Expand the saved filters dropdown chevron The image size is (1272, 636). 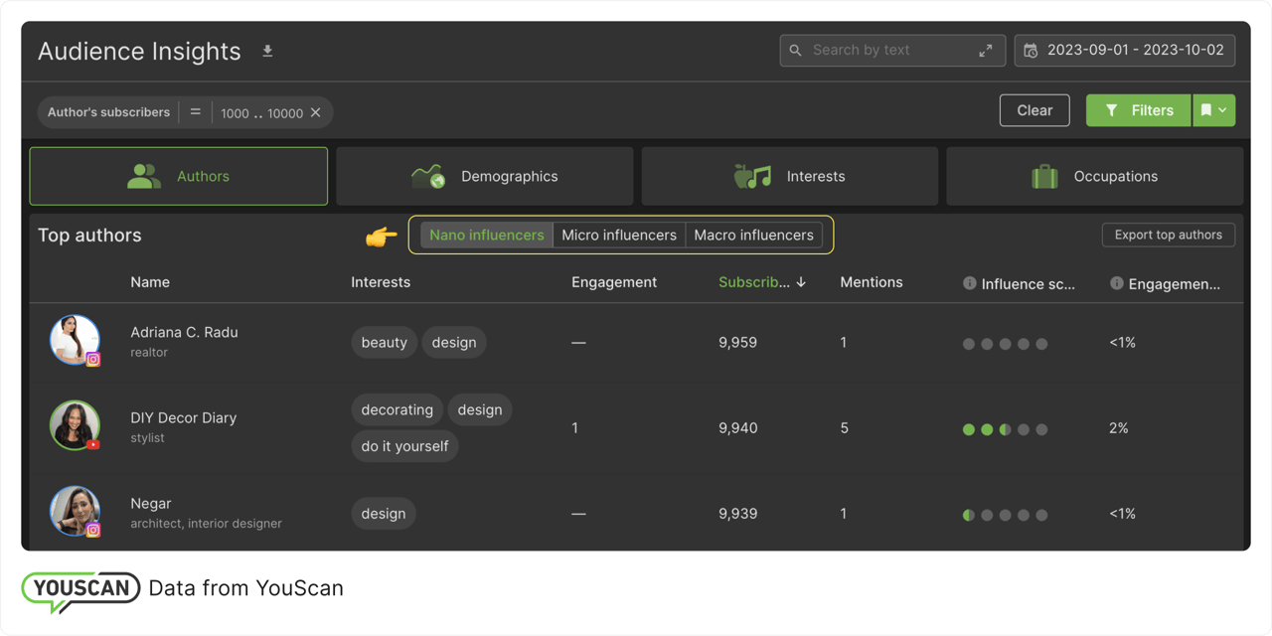pyautogui.click(x=1222, y=110)
